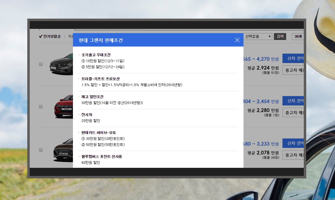Click 중고차 매물 under 평균 2,924 만원
Viewport: 335px width, 200px height.
pos(293,70)
